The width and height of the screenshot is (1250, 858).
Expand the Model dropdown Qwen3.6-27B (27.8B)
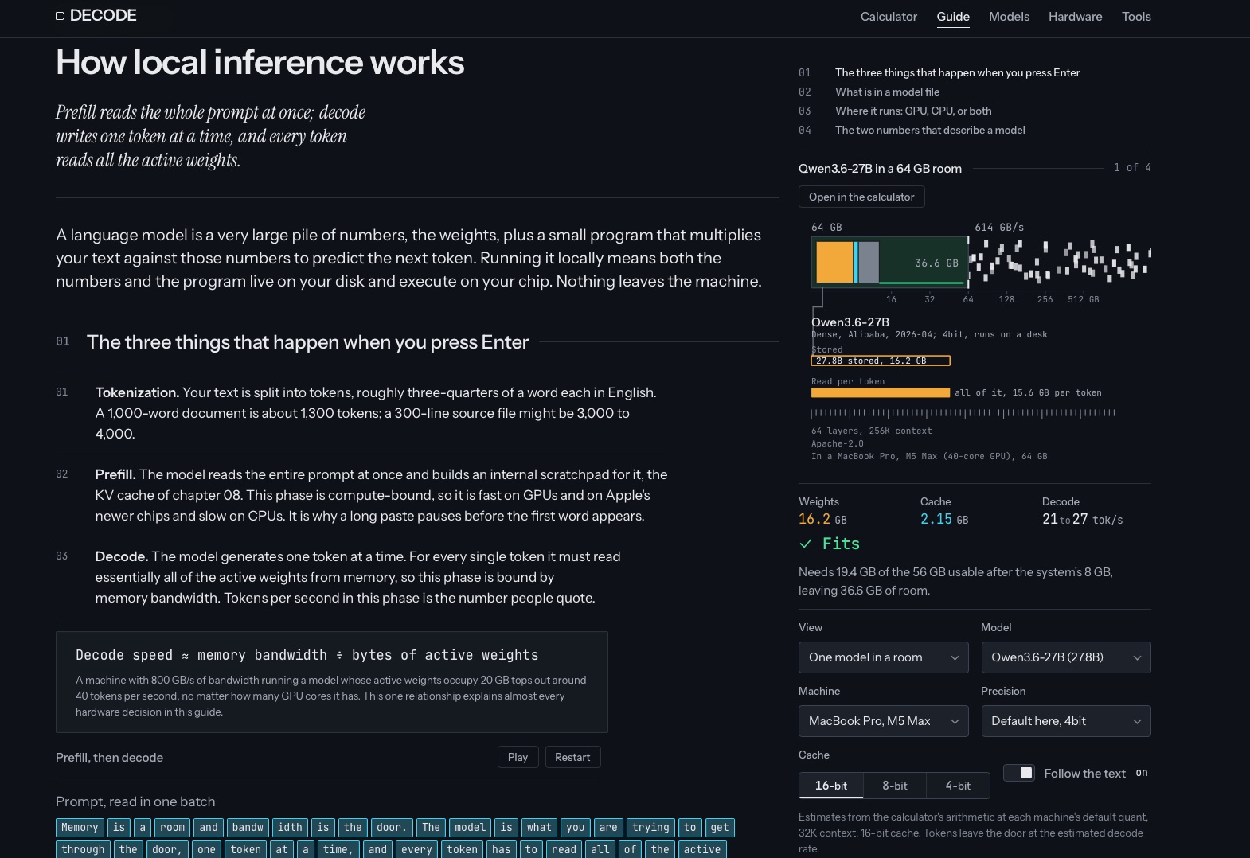(1066, 657)
